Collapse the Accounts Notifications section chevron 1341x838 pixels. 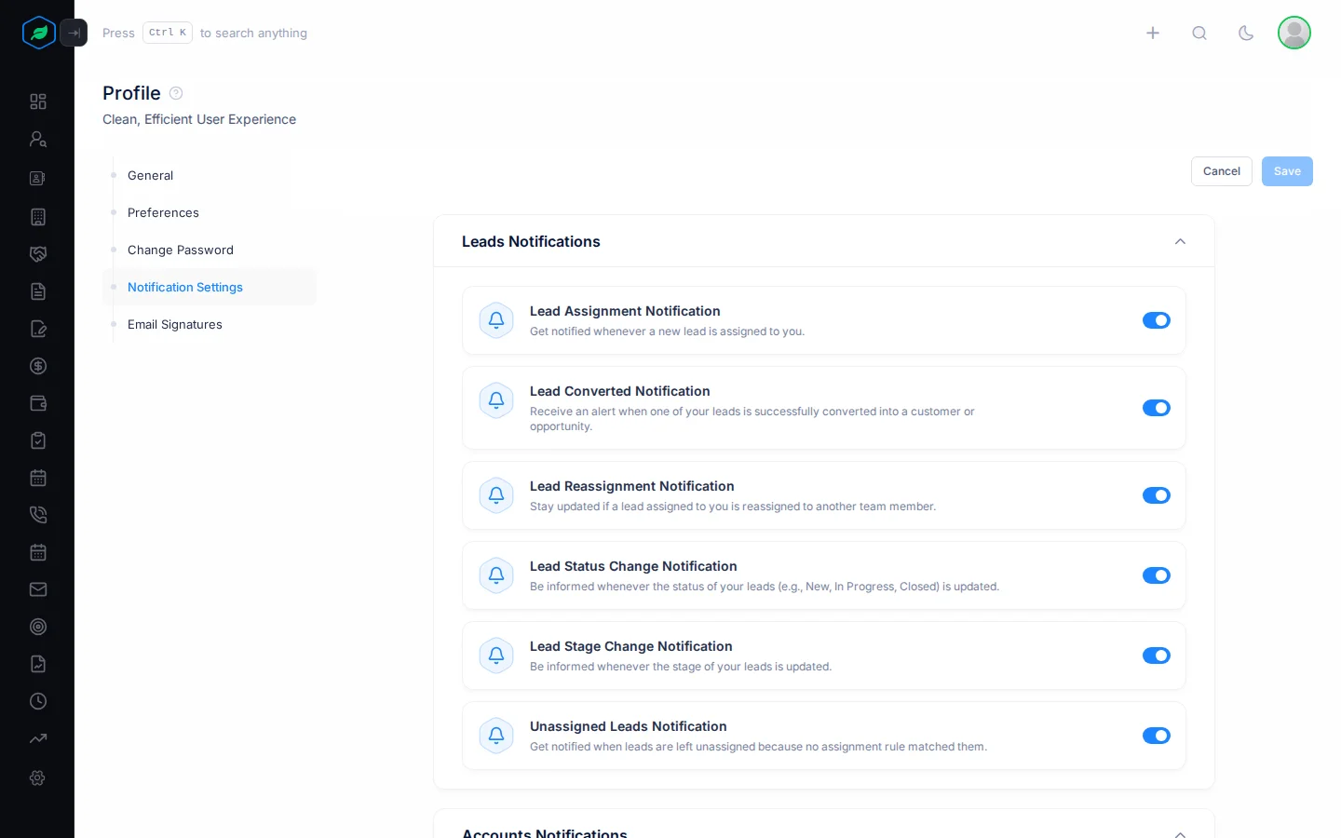tap(1180, 833)
